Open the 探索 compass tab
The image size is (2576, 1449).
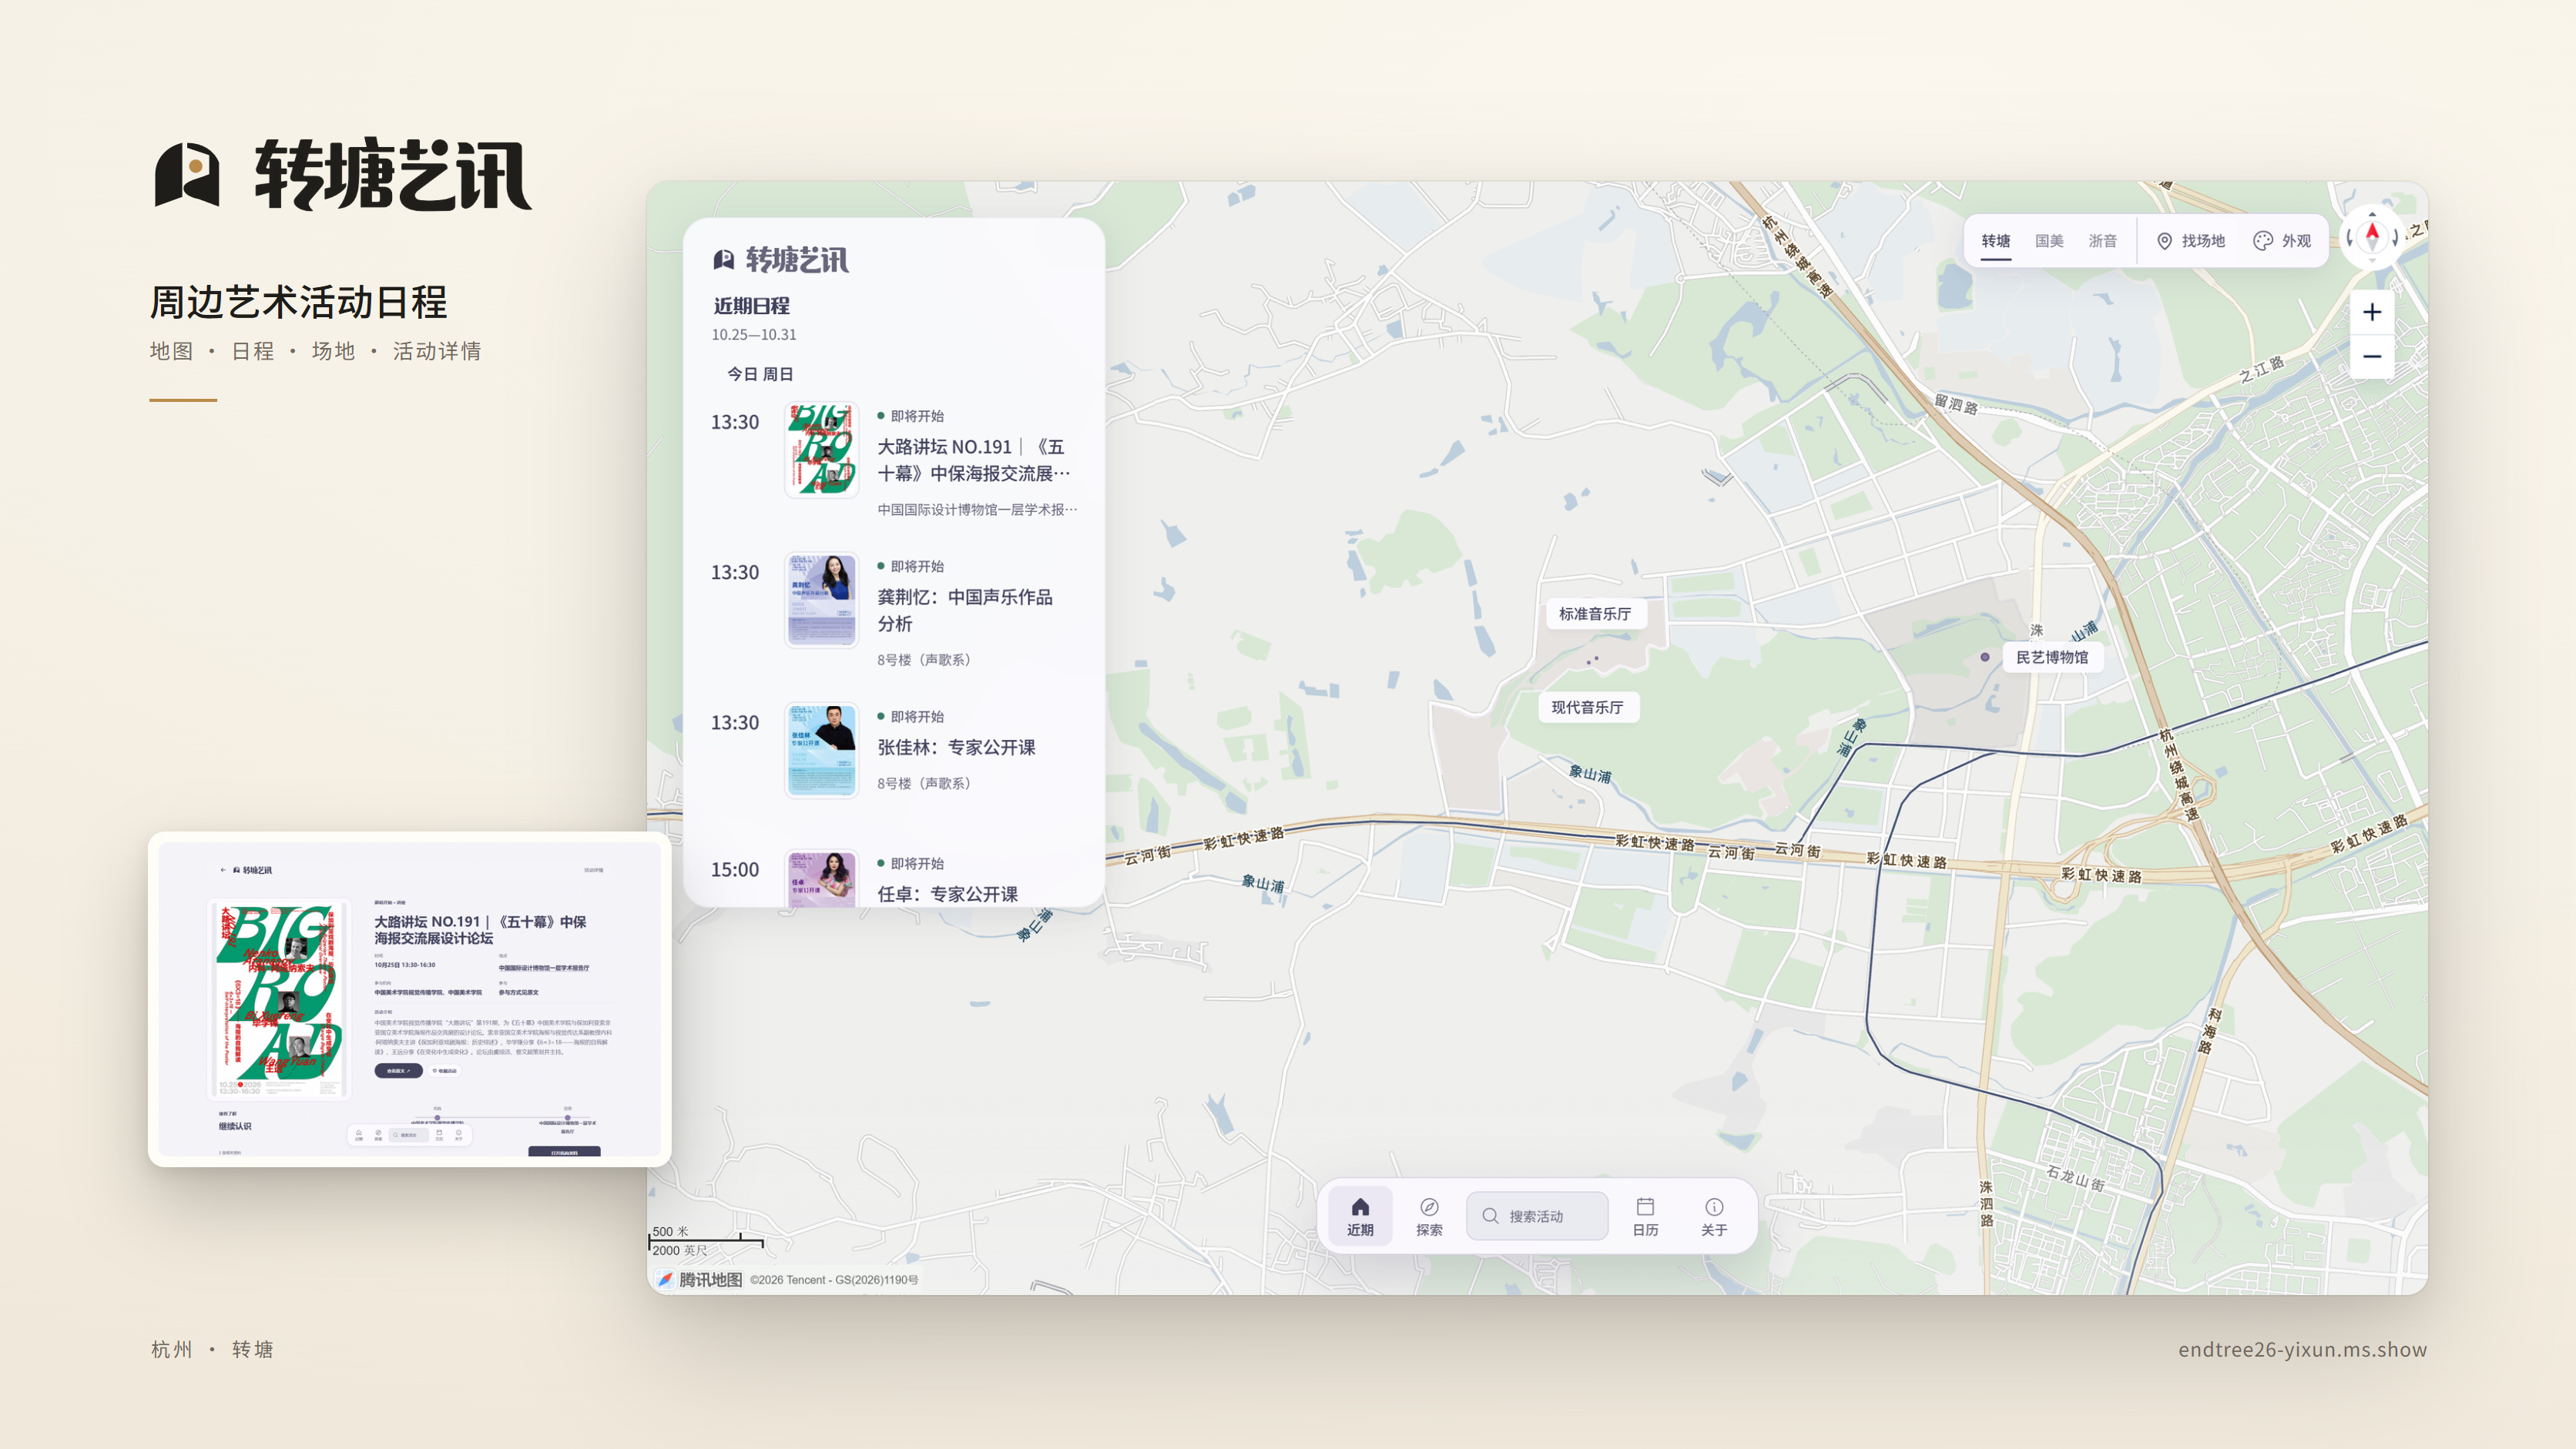[1429, 1215]
